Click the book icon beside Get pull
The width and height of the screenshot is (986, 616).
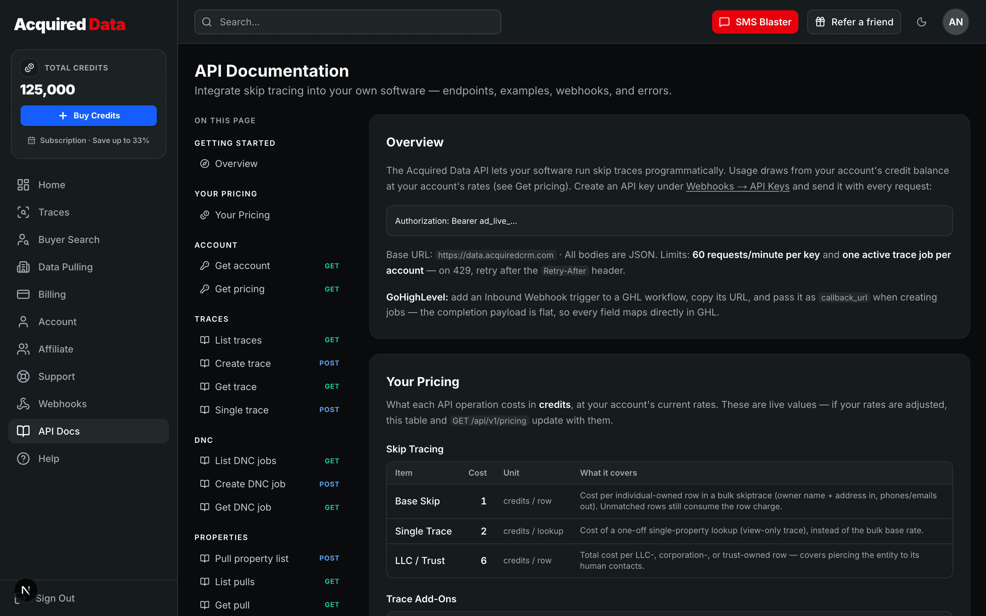click(204, 605)
